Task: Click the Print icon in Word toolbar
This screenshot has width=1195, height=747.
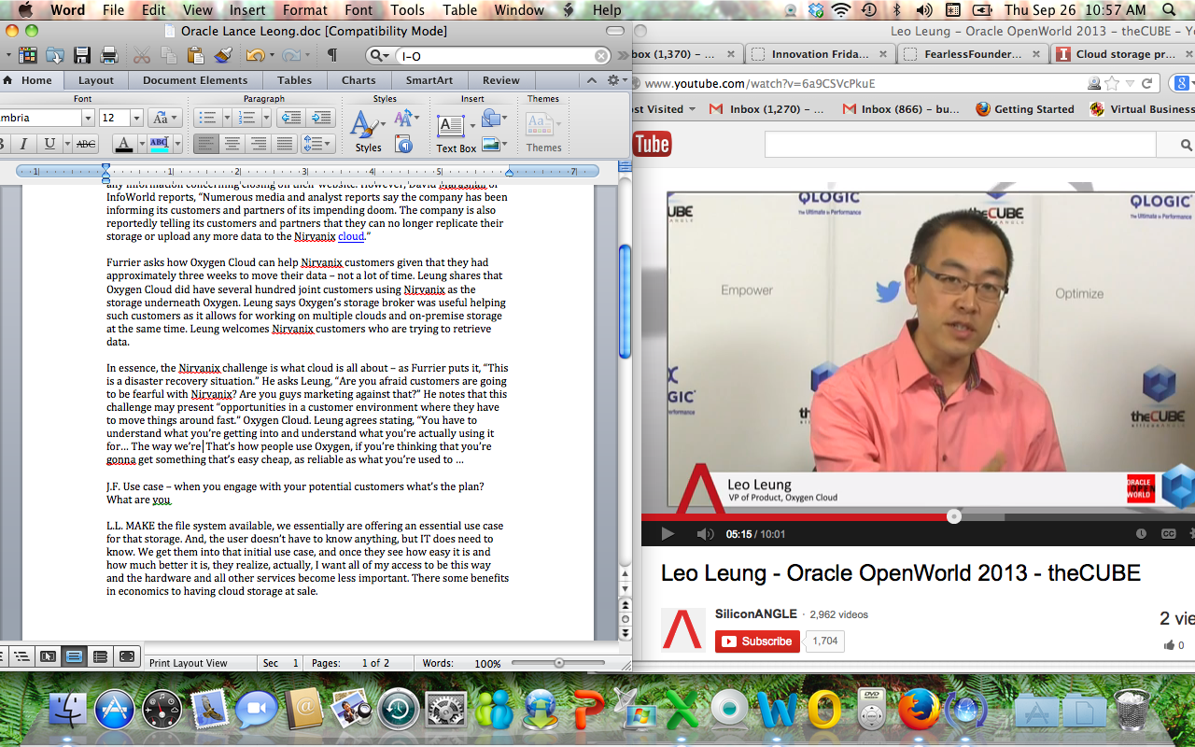Action: click(108, 55)
